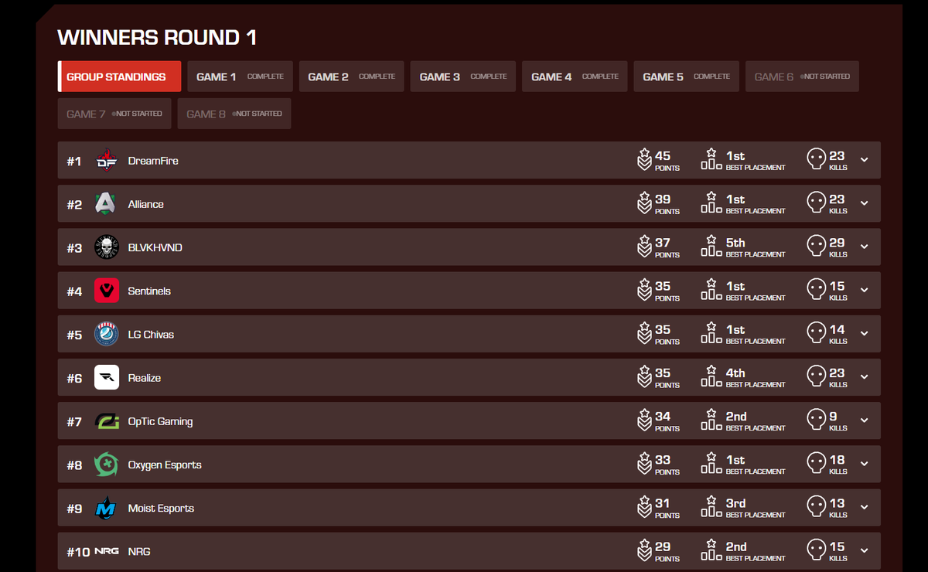Click the 3rd best placement for Moist Esports
This screenshot has width=928, height=572.
735,503
